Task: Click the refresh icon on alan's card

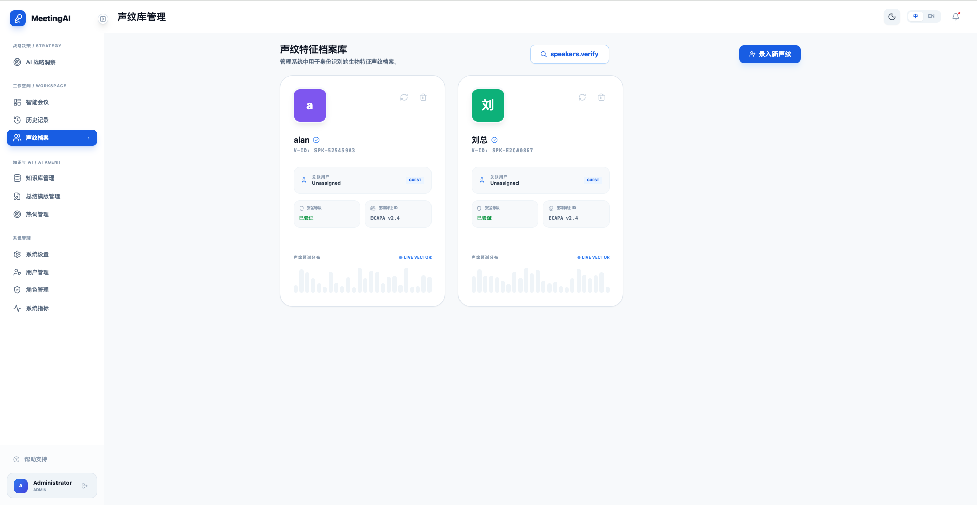Action: click(x=404, y=97)
